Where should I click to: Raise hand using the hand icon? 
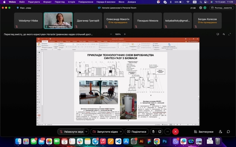(154, 131)
